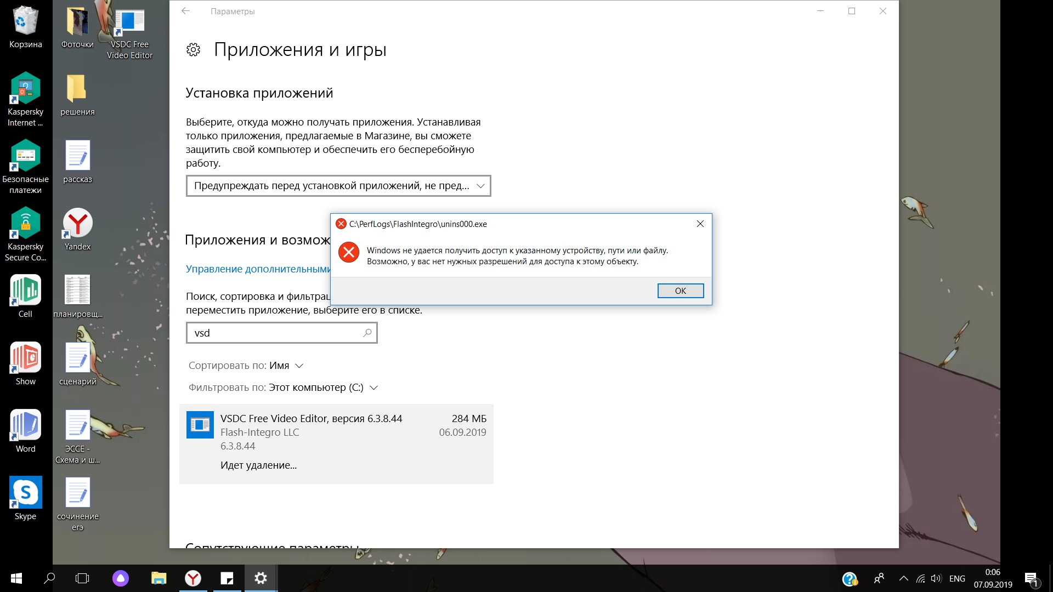Open the рассказ document icon
1053x592 pixels.
77,162
